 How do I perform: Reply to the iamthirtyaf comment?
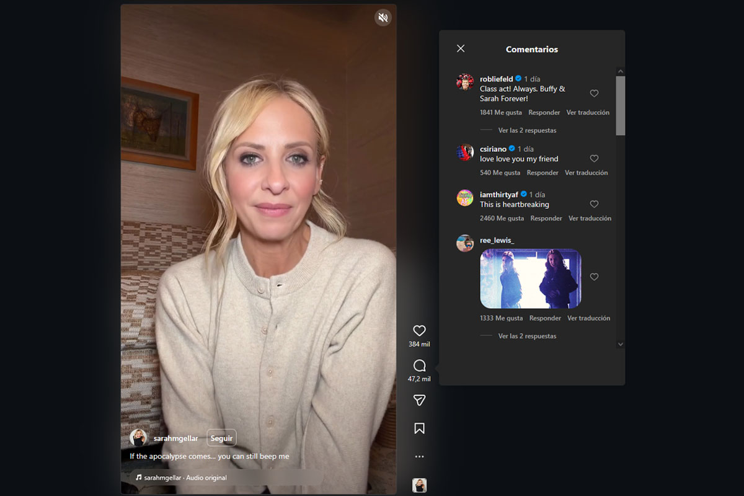[x=546, y=218]
